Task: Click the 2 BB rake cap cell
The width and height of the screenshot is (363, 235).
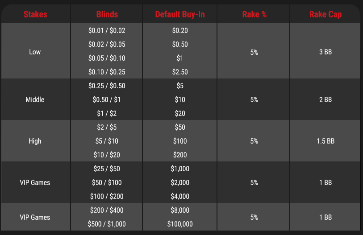Action: click(x=325, y=99)
